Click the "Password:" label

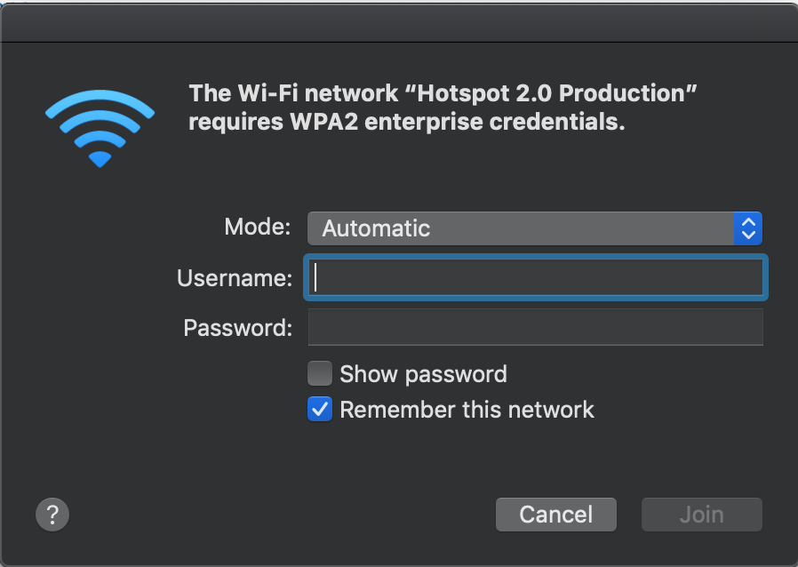[x=237, y=328]
